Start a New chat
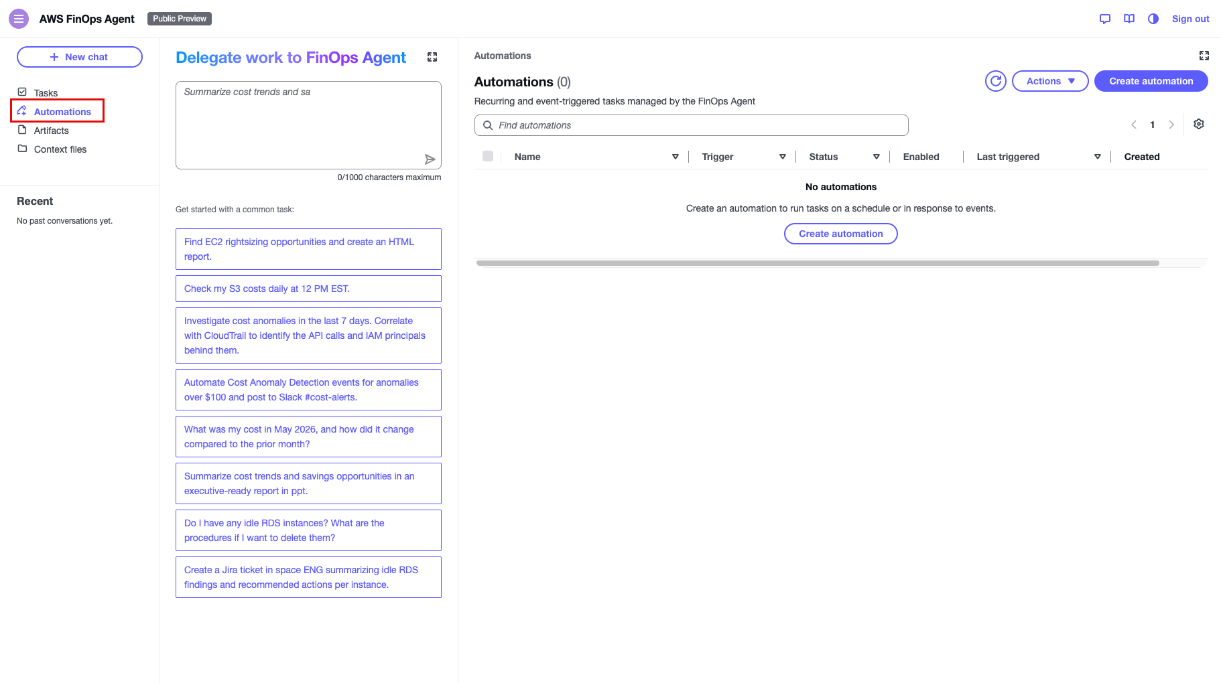The width and height of the screenshot is (1221, 683). point(80,57)
